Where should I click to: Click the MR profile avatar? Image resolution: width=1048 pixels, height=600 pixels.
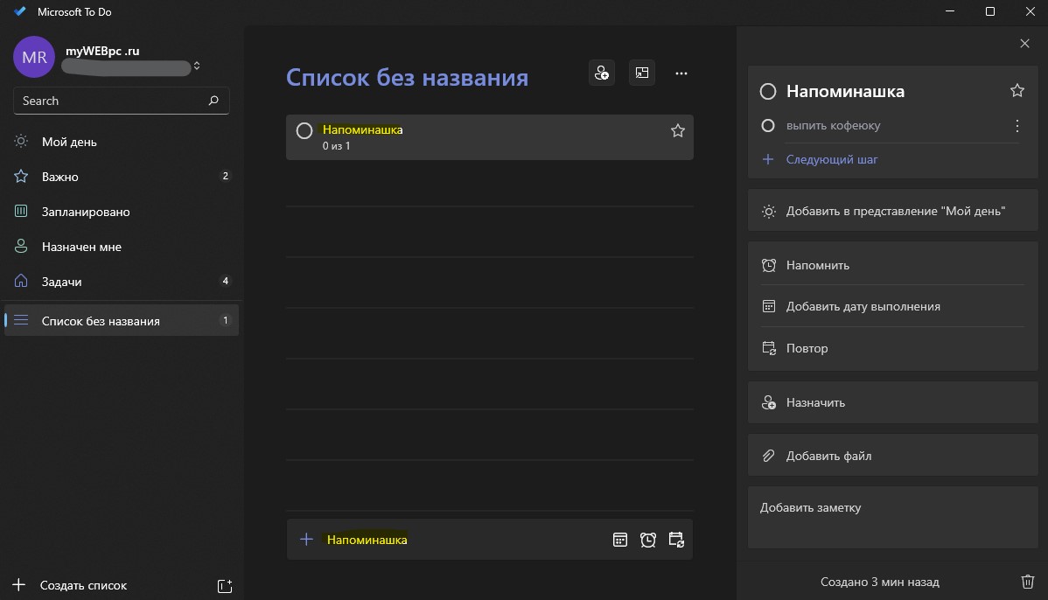[34, 57]
